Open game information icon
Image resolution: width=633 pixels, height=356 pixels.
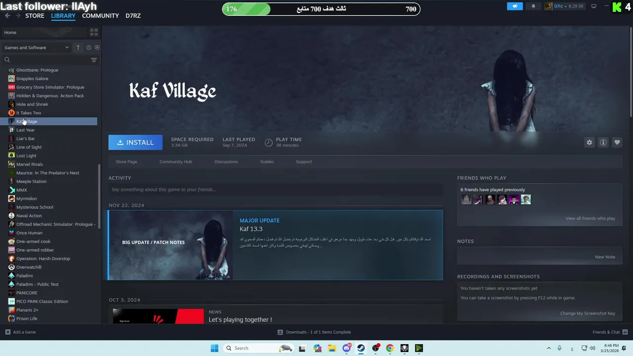click(x=603, y=142)
